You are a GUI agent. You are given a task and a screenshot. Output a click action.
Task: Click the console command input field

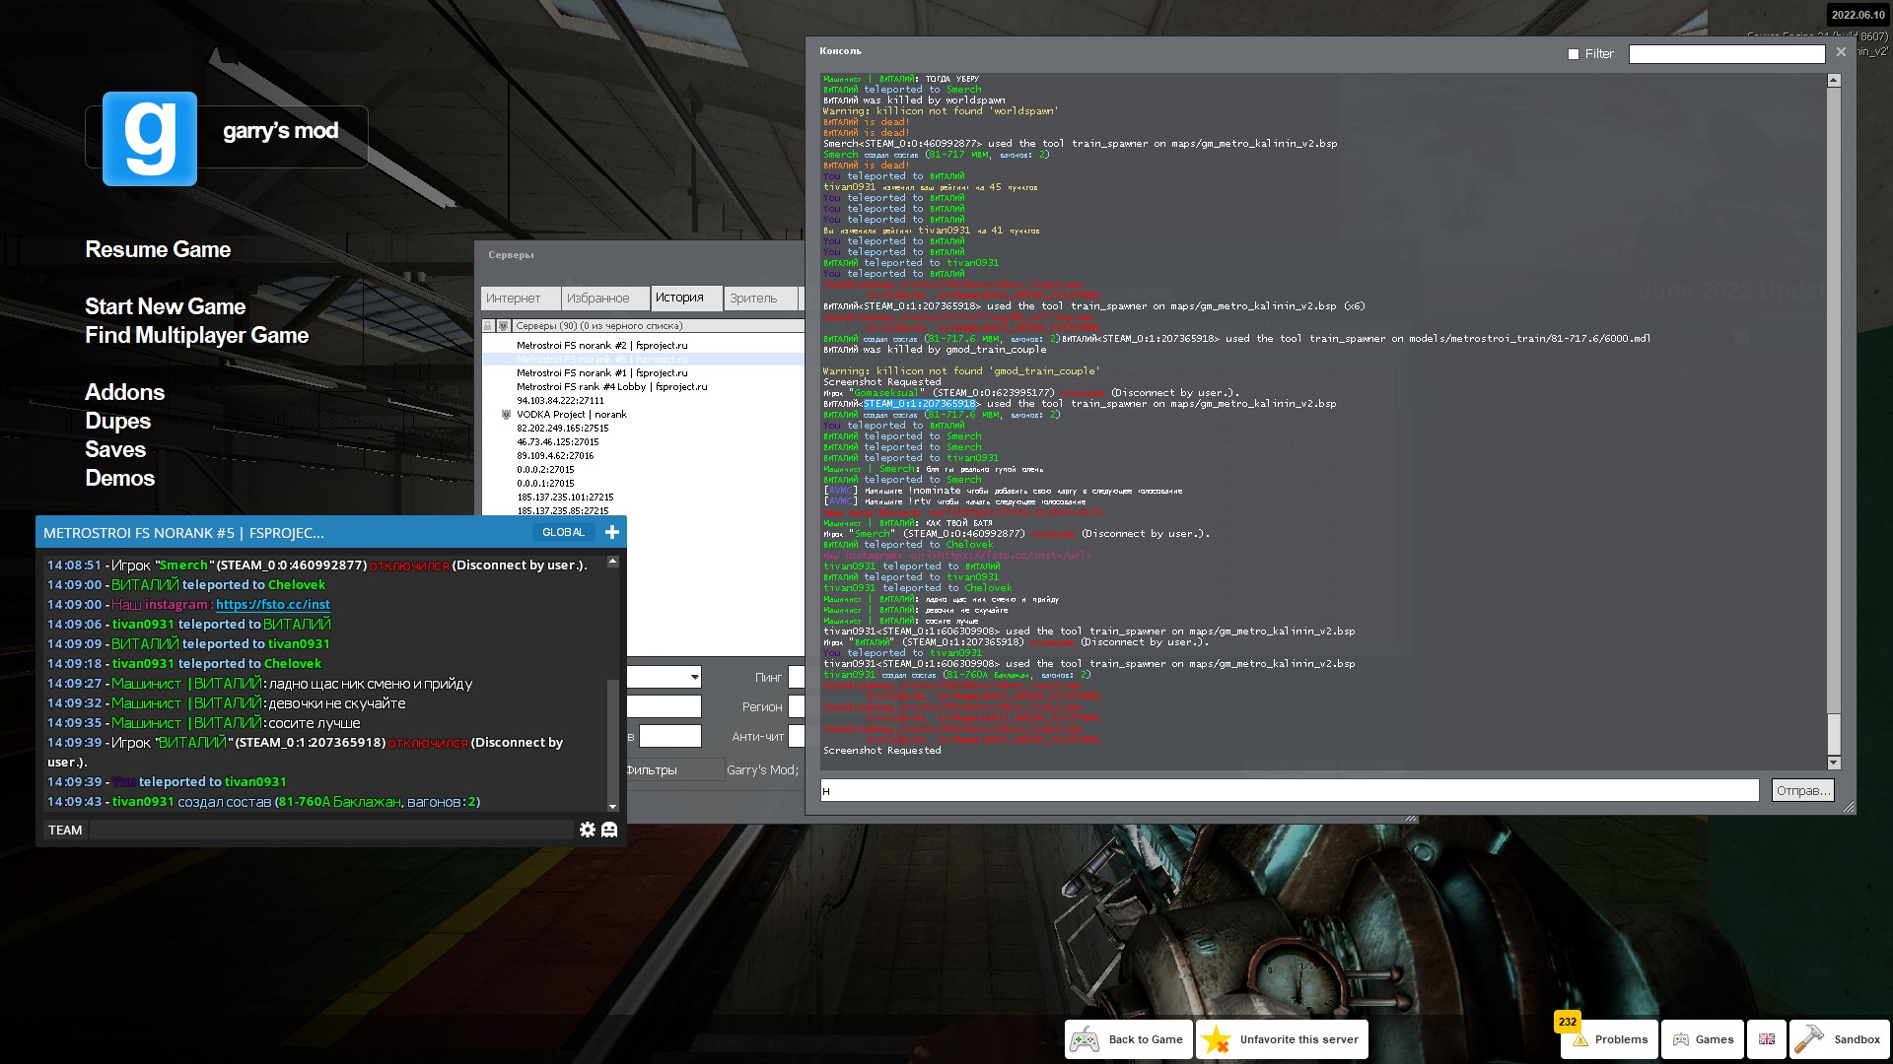coord(1289,790)
